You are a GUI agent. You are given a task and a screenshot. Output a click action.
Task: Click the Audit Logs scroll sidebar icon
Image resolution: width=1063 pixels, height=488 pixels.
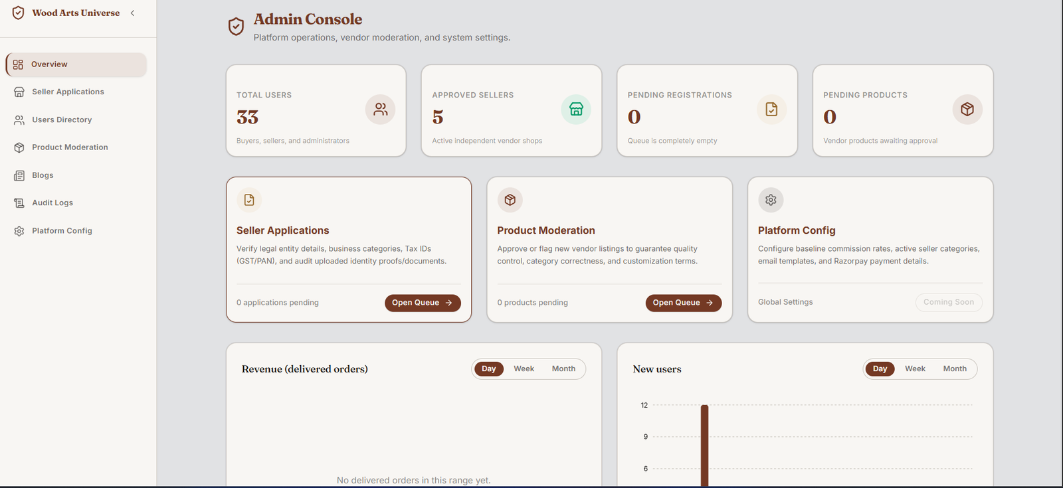coord(19,203)
